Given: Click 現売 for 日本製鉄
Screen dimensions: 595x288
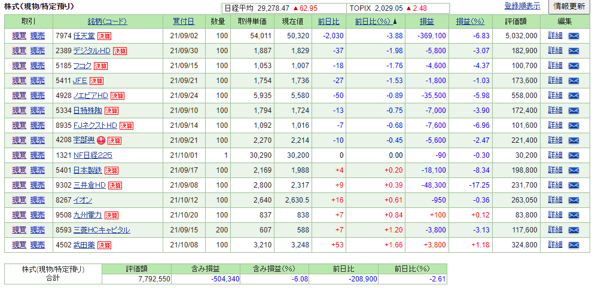Looking at the screenshot, I should [x=37, y=170].
